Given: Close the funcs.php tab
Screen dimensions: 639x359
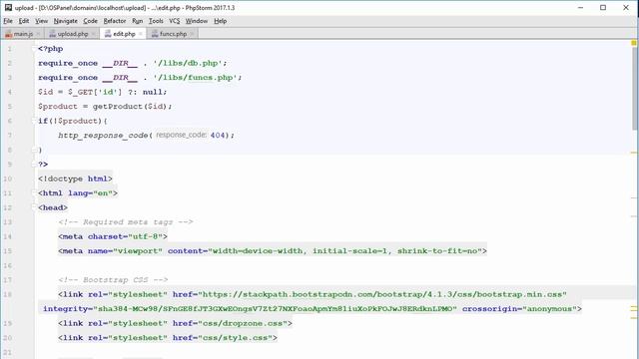Looking at the screenshot, I should point(193,34).
